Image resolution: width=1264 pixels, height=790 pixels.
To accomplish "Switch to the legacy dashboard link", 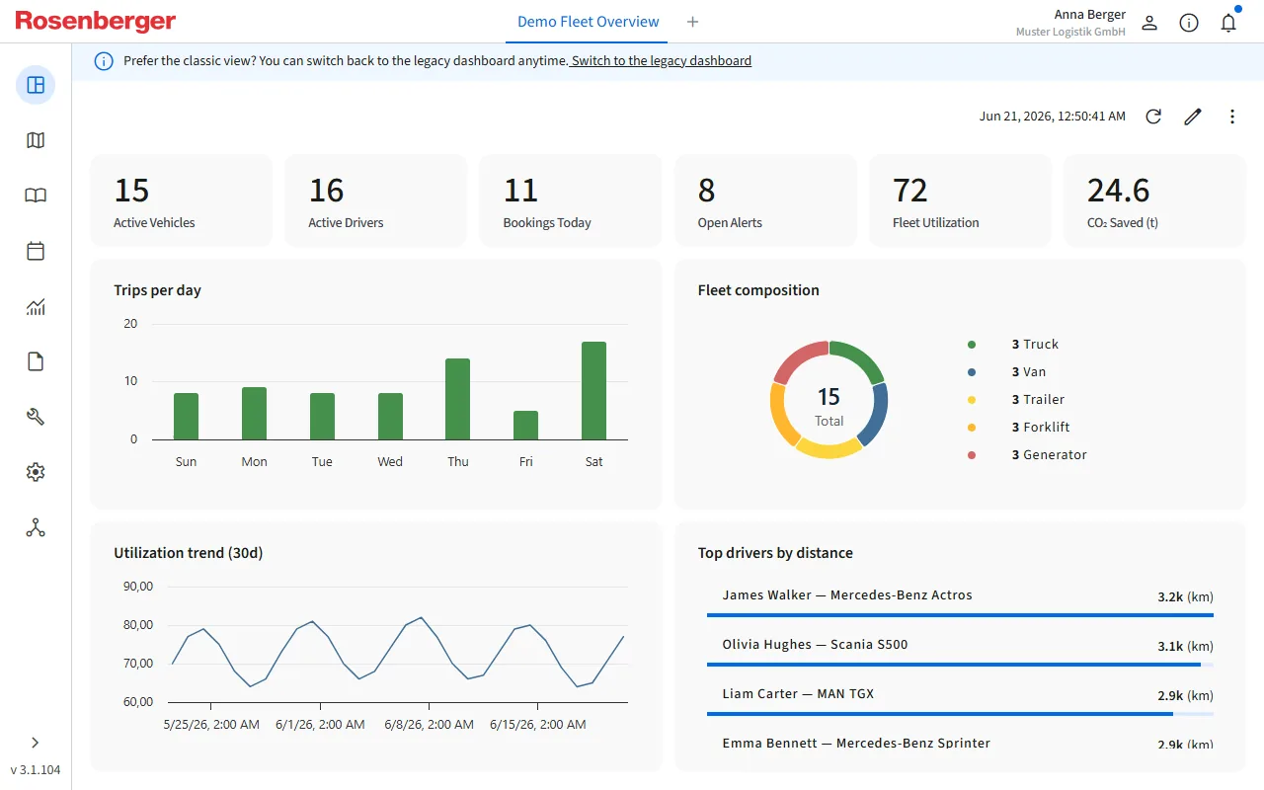I will 662,61.
